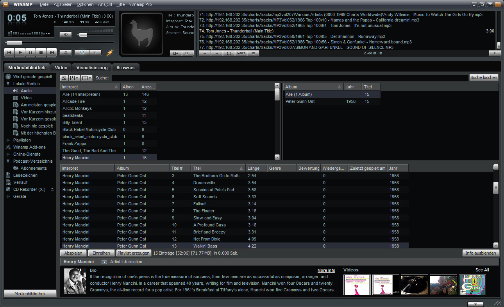Click the Einreihen button
Viewport: 504px width, 307px height.
[x=102, y=253]
